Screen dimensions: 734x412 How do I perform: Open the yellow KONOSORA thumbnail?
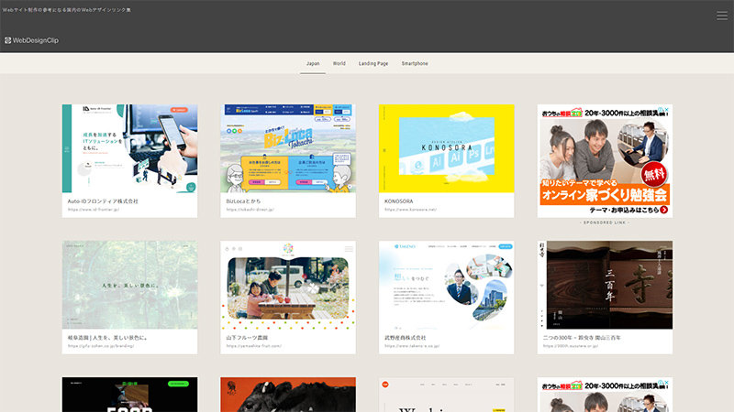[446, 148]
